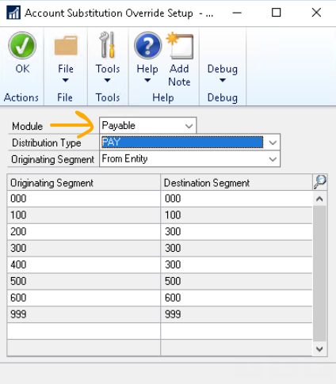Click the green OK checkmark icon
Viewport: 336px width, 384px height.
coord(22,45)
